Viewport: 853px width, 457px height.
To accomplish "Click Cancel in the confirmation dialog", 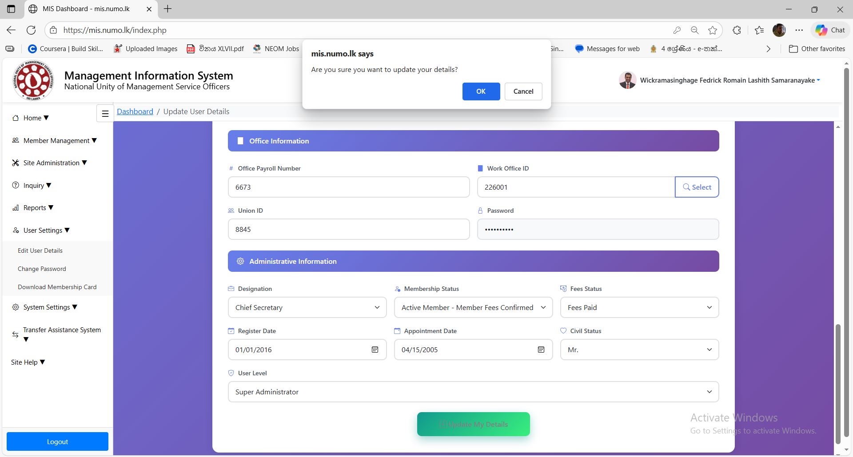I will (x=523, y=91).
